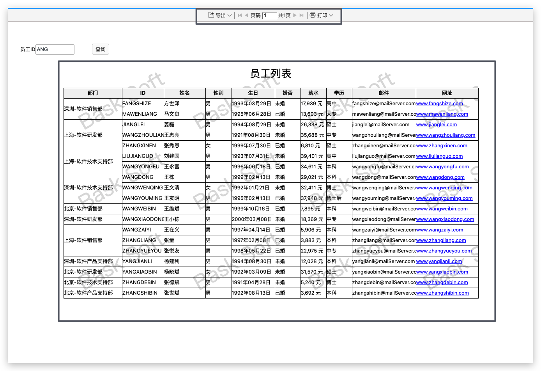Select the JIANGLEI ID cell
This screenshot has height=371, width=541.
point(143,125)
